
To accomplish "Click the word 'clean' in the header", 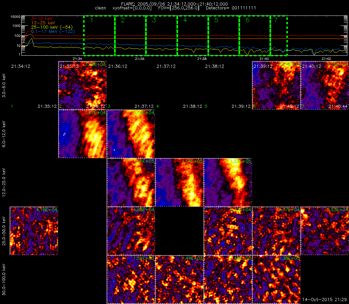I will click(100, 8).
